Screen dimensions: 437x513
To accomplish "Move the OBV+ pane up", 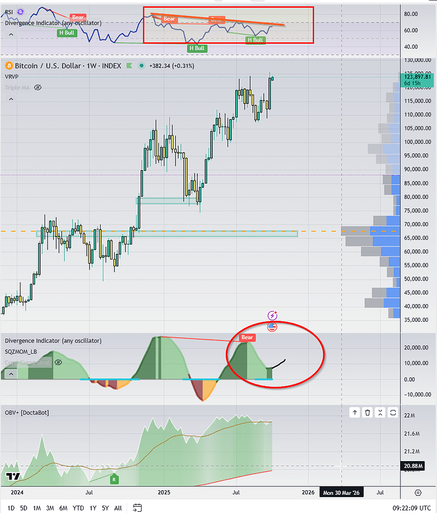I will [x=354, y=413].
